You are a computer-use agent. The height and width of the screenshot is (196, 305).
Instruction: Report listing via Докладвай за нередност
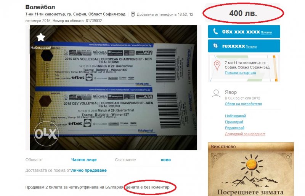245,134
